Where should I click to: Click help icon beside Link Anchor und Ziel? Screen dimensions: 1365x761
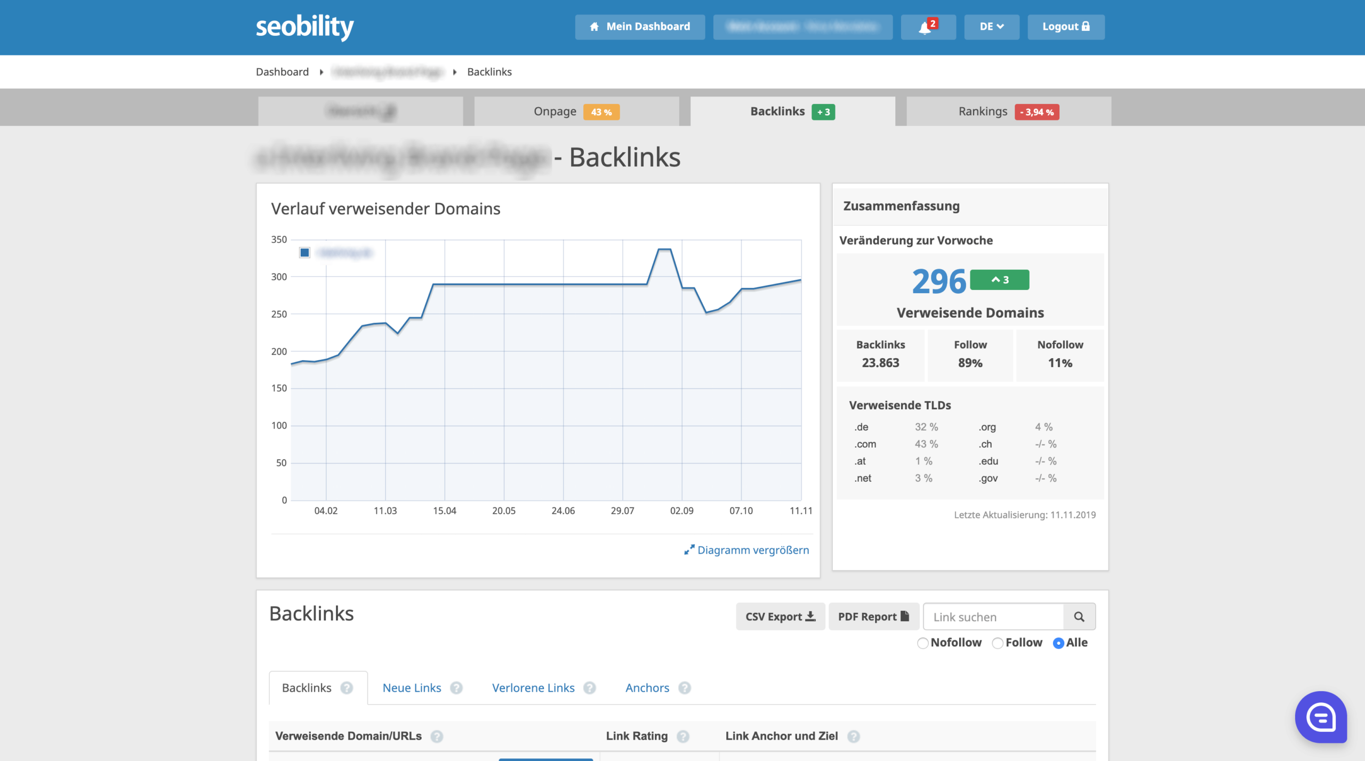click(854, 736)
